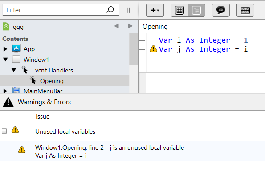265x171 pixels.
Task: Click warning icon for Unused local variables
Action: pos(15,130)
